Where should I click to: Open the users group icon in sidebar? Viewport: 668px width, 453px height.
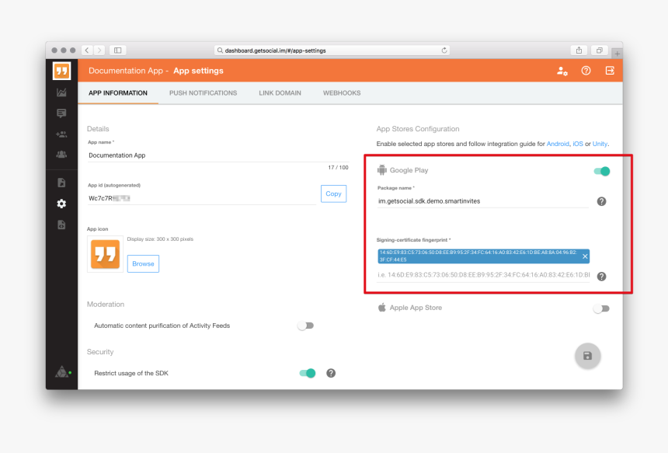coord(61,155)
